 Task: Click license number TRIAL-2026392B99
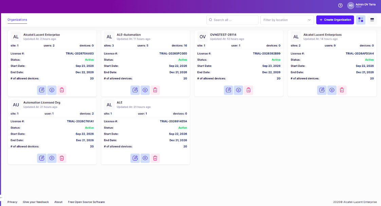pos(267,53)
